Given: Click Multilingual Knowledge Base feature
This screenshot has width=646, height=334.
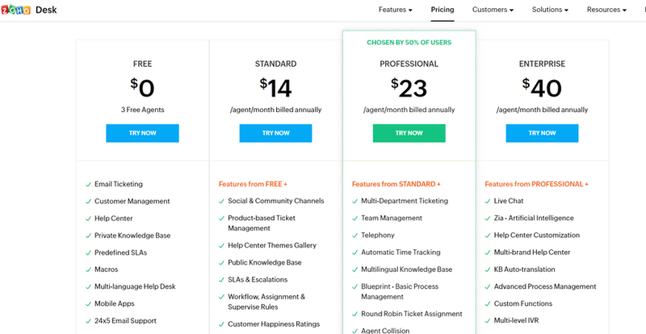Looking at the screenshot, I should pos(407,269).
